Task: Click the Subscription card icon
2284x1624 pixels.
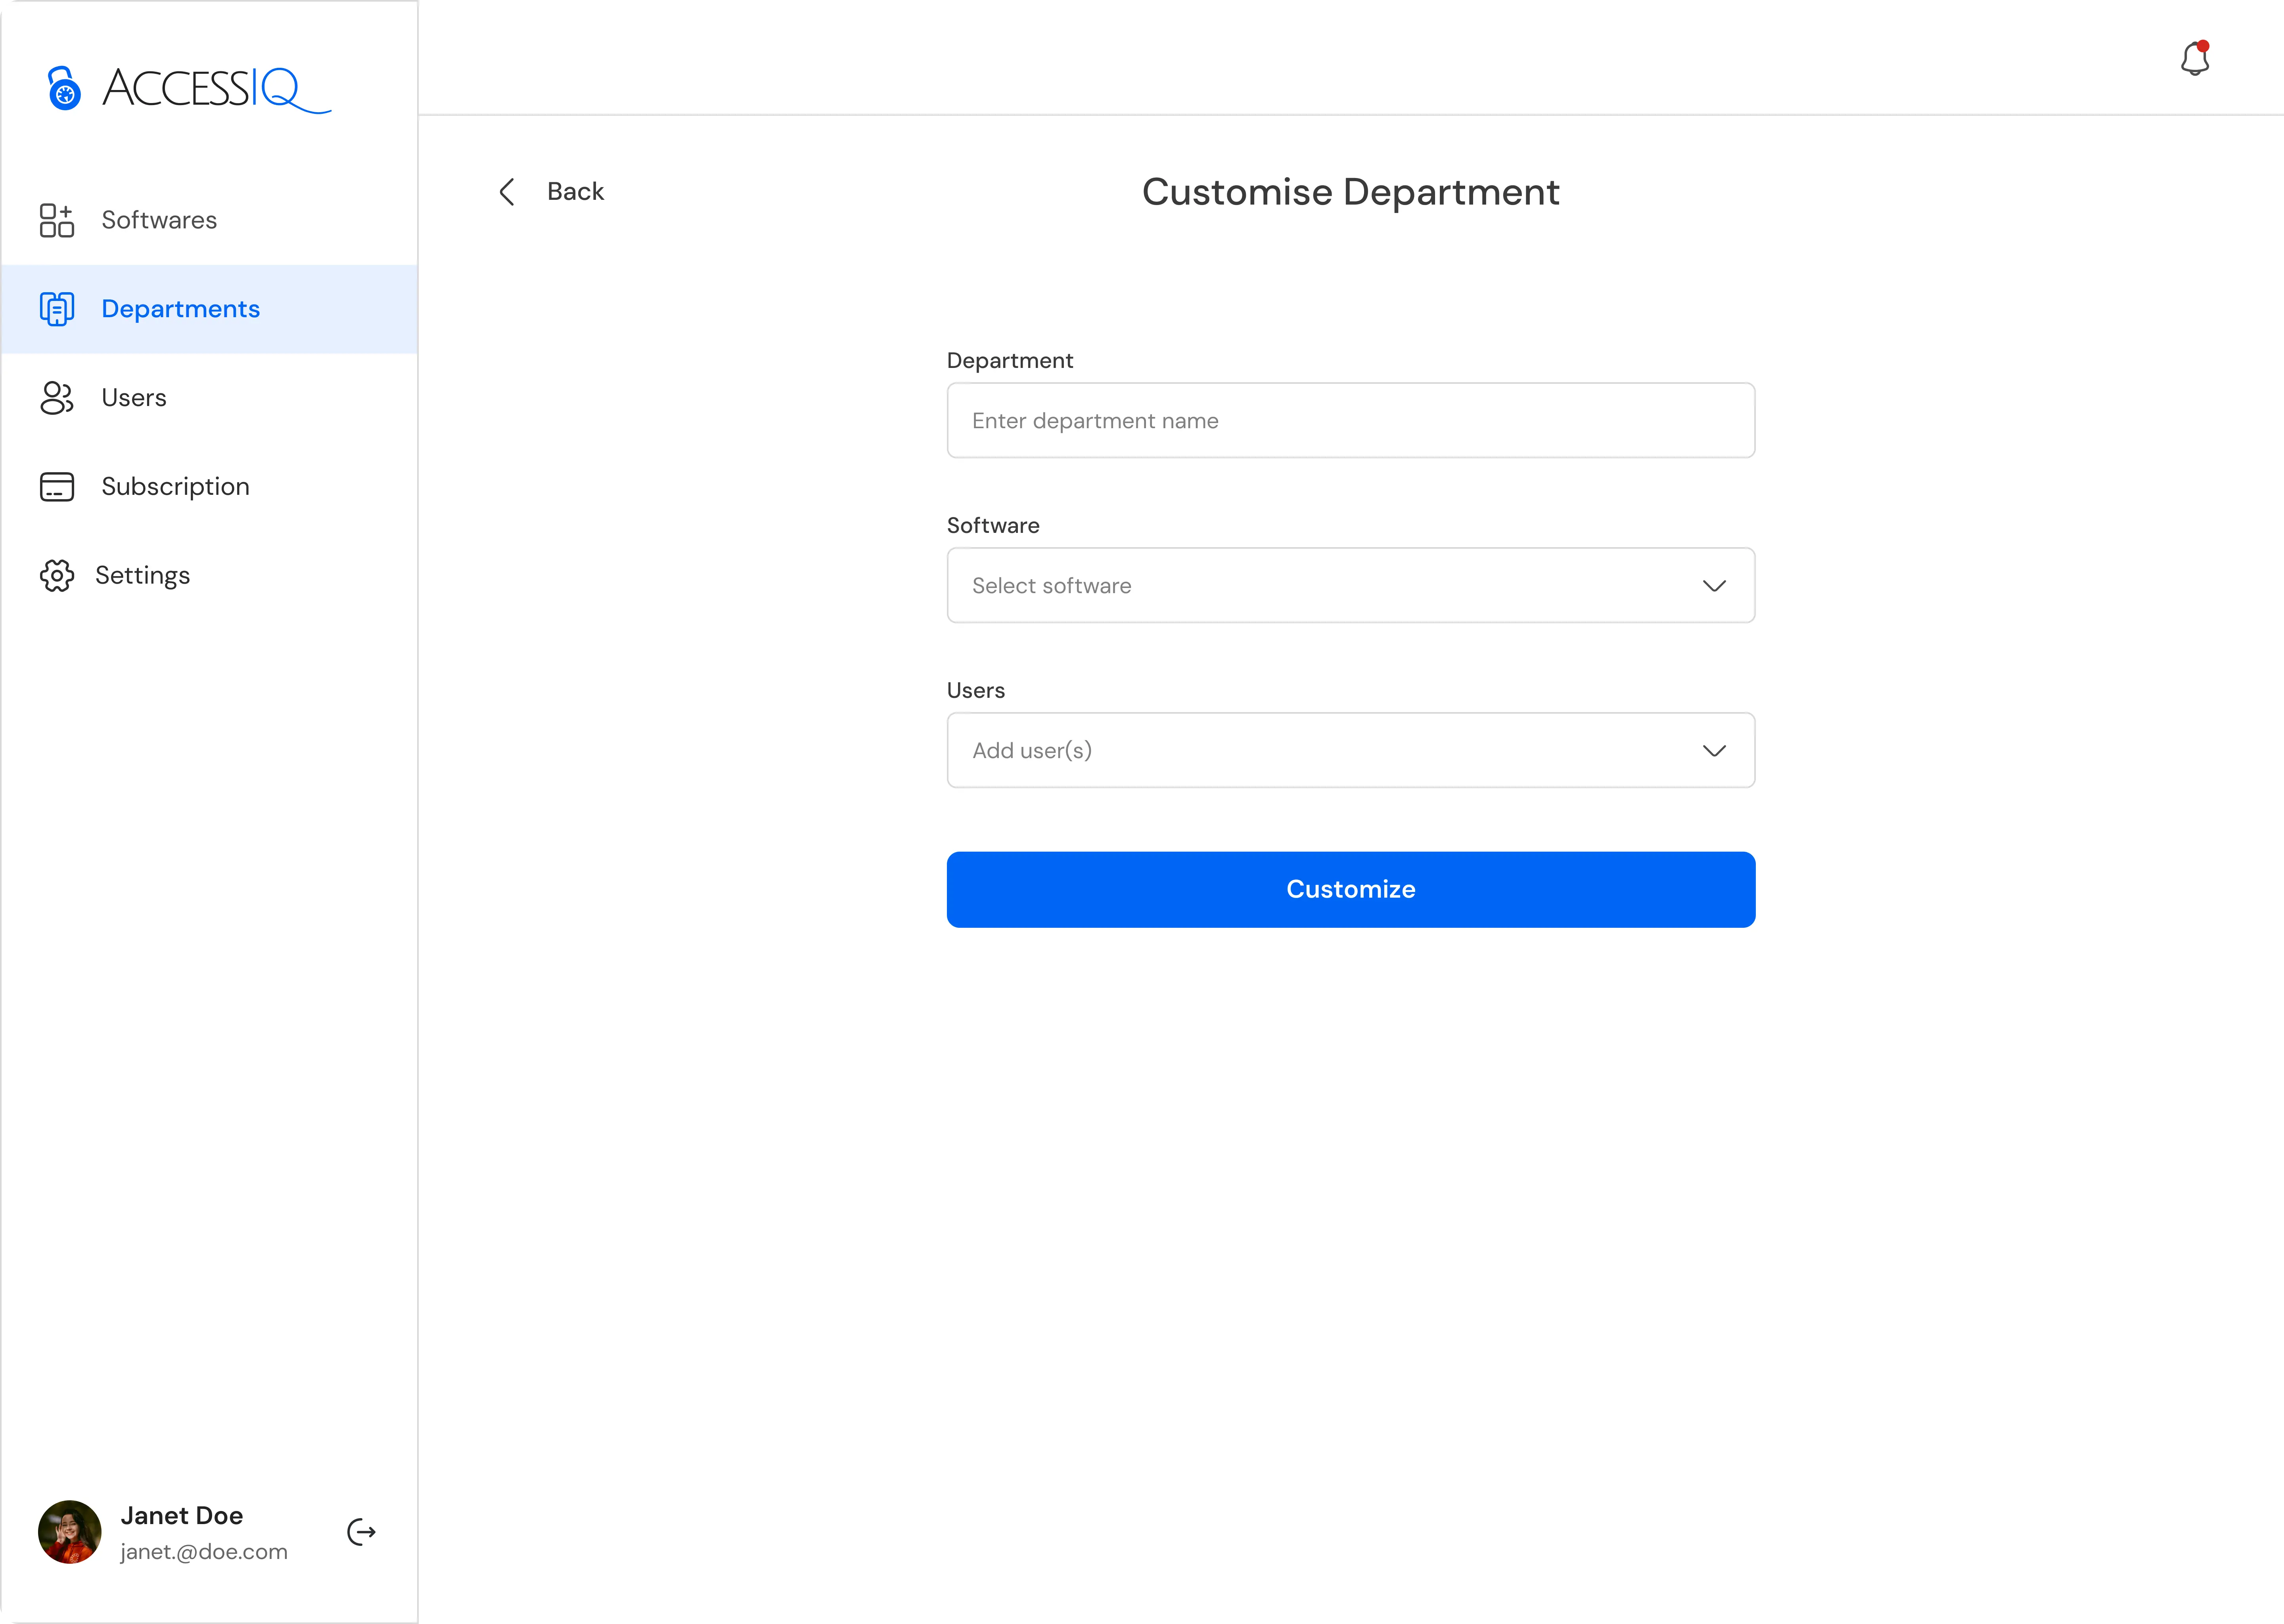Action: [x=57, y=487]
